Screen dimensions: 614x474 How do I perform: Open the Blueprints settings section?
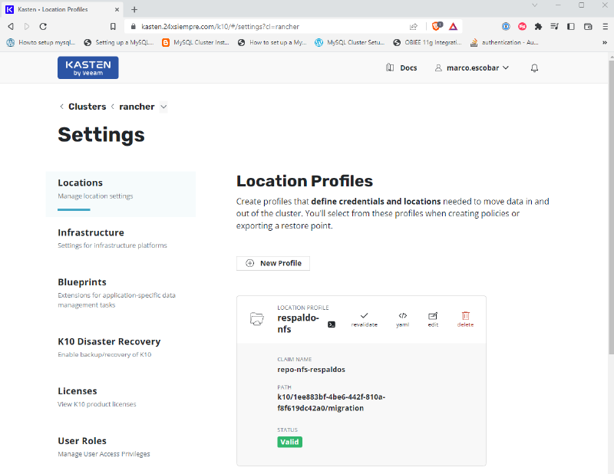pos(117,293)
